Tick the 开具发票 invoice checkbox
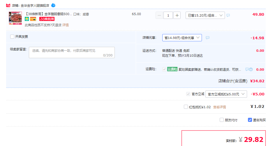273x146 pixels. coord(12,37)
